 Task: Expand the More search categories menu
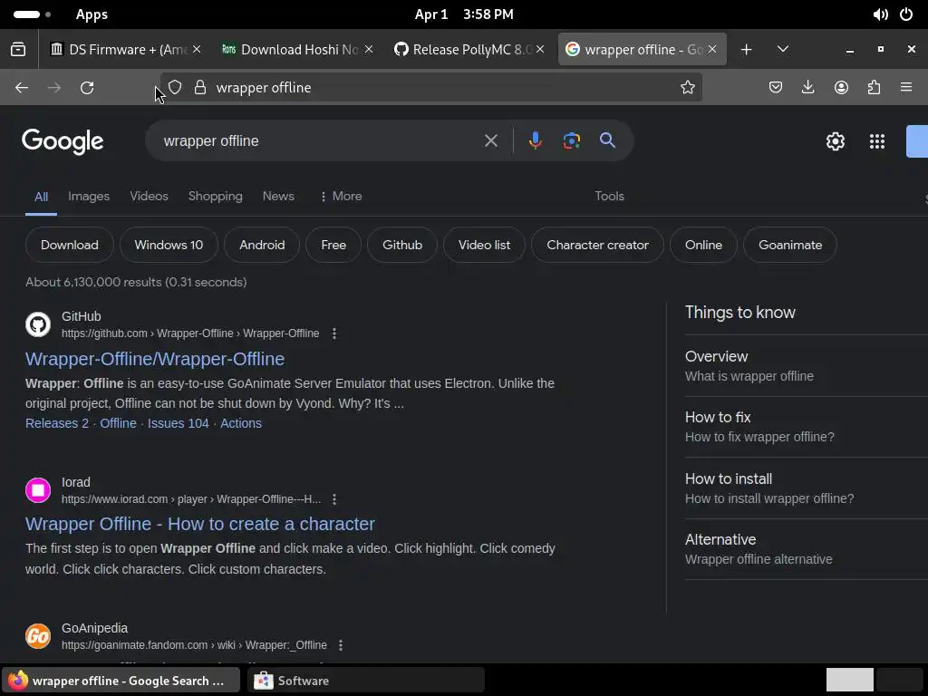click(x=341, y=196)
